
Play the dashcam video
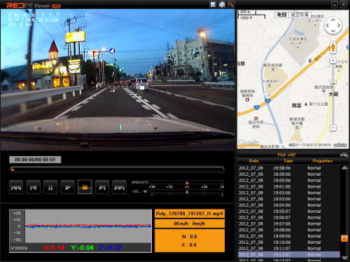tap(68, 187)
